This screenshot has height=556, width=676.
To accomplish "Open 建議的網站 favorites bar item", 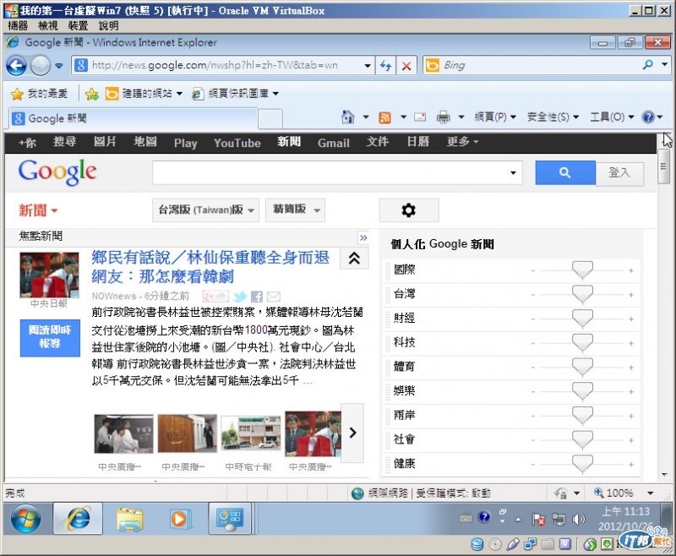I will [x=144, y=94].
